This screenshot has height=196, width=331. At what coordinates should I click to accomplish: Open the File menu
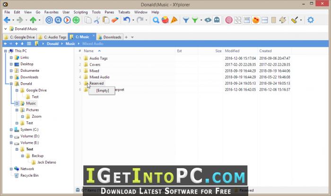pos(7,12)
